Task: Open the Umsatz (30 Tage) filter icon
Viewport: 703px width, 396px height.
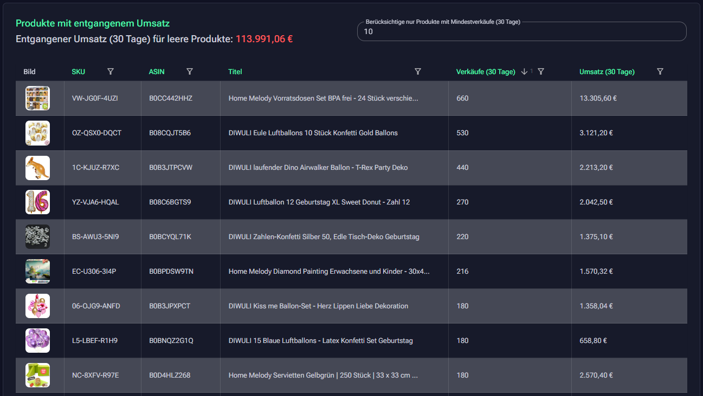Action: 660,71
